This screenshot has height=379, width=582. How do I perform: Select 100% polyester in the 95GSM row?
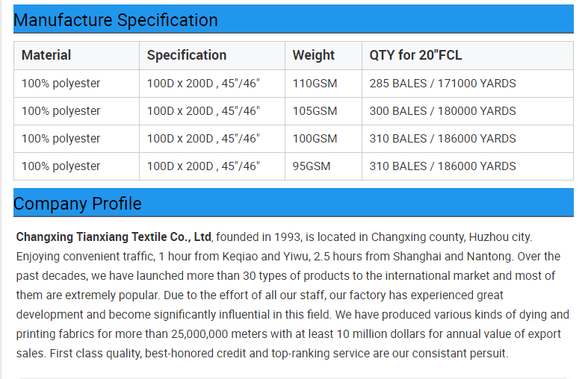click(x=61, y=166)
